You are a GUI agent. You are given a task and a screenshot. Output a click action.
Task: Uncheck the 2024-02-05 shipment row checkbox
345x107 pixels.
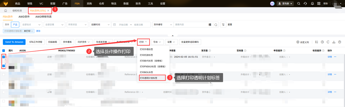coord(4,57)
